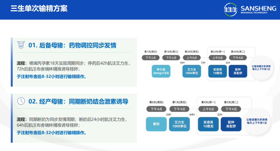
Task: Click the 72H interval label
Action: coord(203,63)
